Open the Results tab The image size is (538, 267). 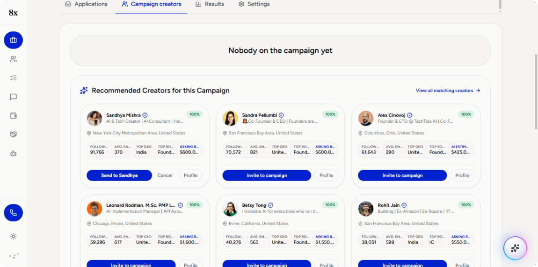[210, 4]
